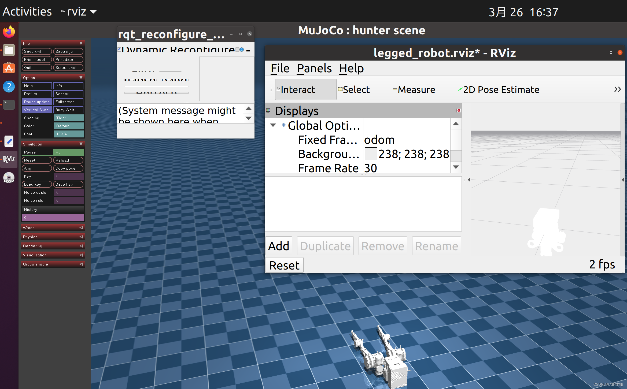The height and width of the screenshot is (389, 627).
Task: Click Print data button
Action: pos(68,59)
